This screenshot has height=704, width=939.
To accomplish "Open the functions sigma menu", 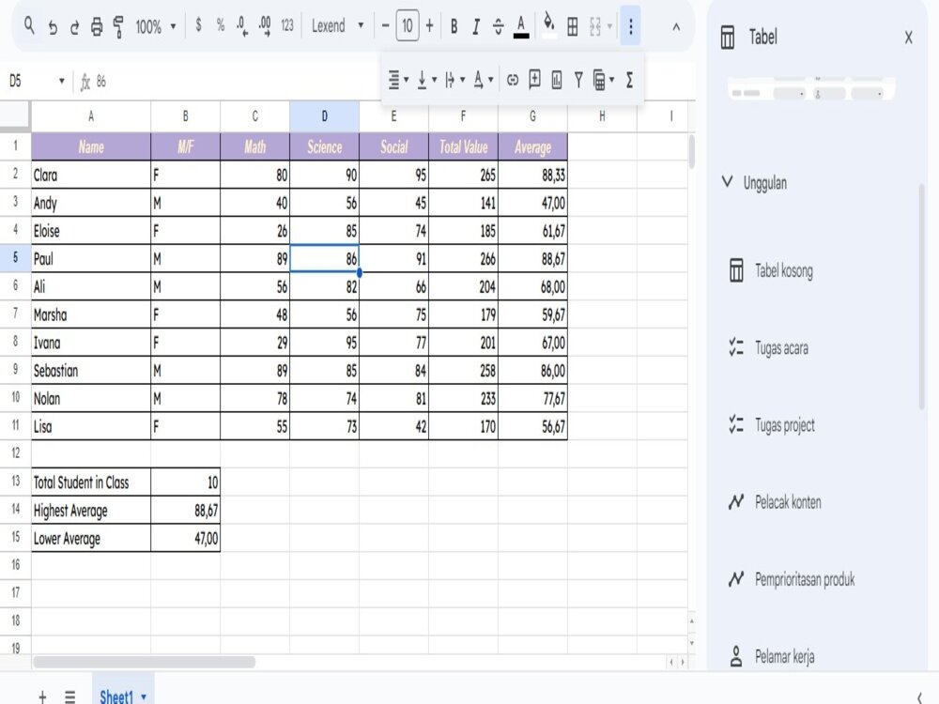I will pos(629,80).
